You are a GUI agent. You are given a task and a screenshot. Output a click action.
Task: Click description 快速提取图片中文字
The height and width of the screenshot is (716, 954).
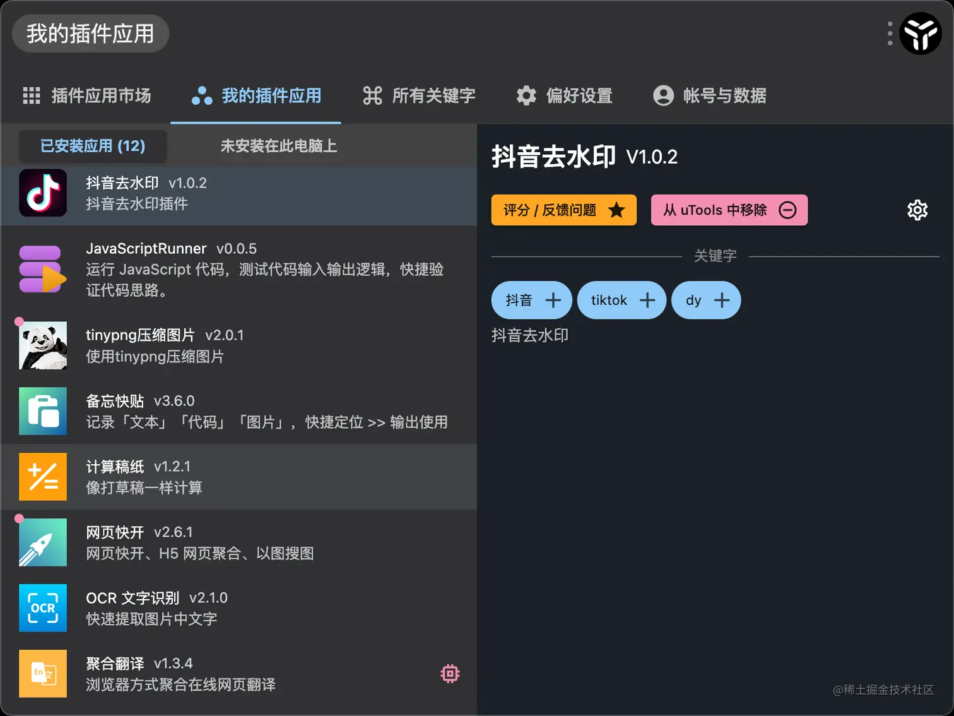tap(151, 619)
